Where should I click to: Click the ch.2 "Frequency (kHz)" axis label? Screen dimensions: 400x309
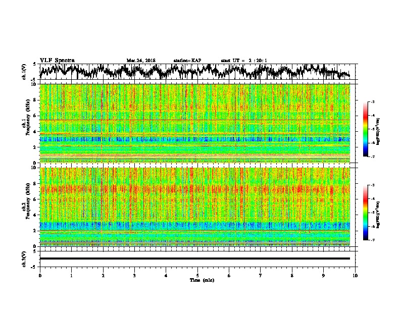28,201
